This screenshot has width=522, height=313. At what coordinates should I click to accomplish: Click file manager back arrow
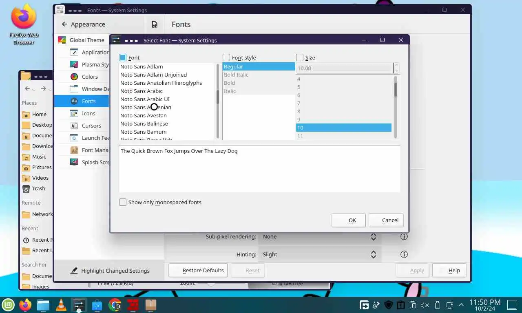click(x=27, y=88)
